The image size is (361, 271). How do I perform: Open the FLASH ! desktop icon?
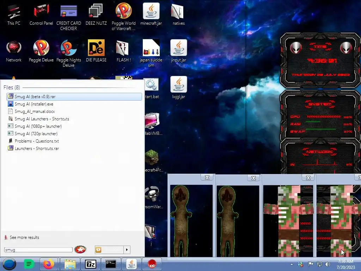point(123,52)
